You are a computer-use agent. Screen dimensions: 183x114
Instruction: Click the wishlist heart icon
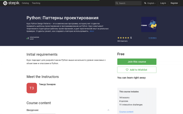coord(127,70)
